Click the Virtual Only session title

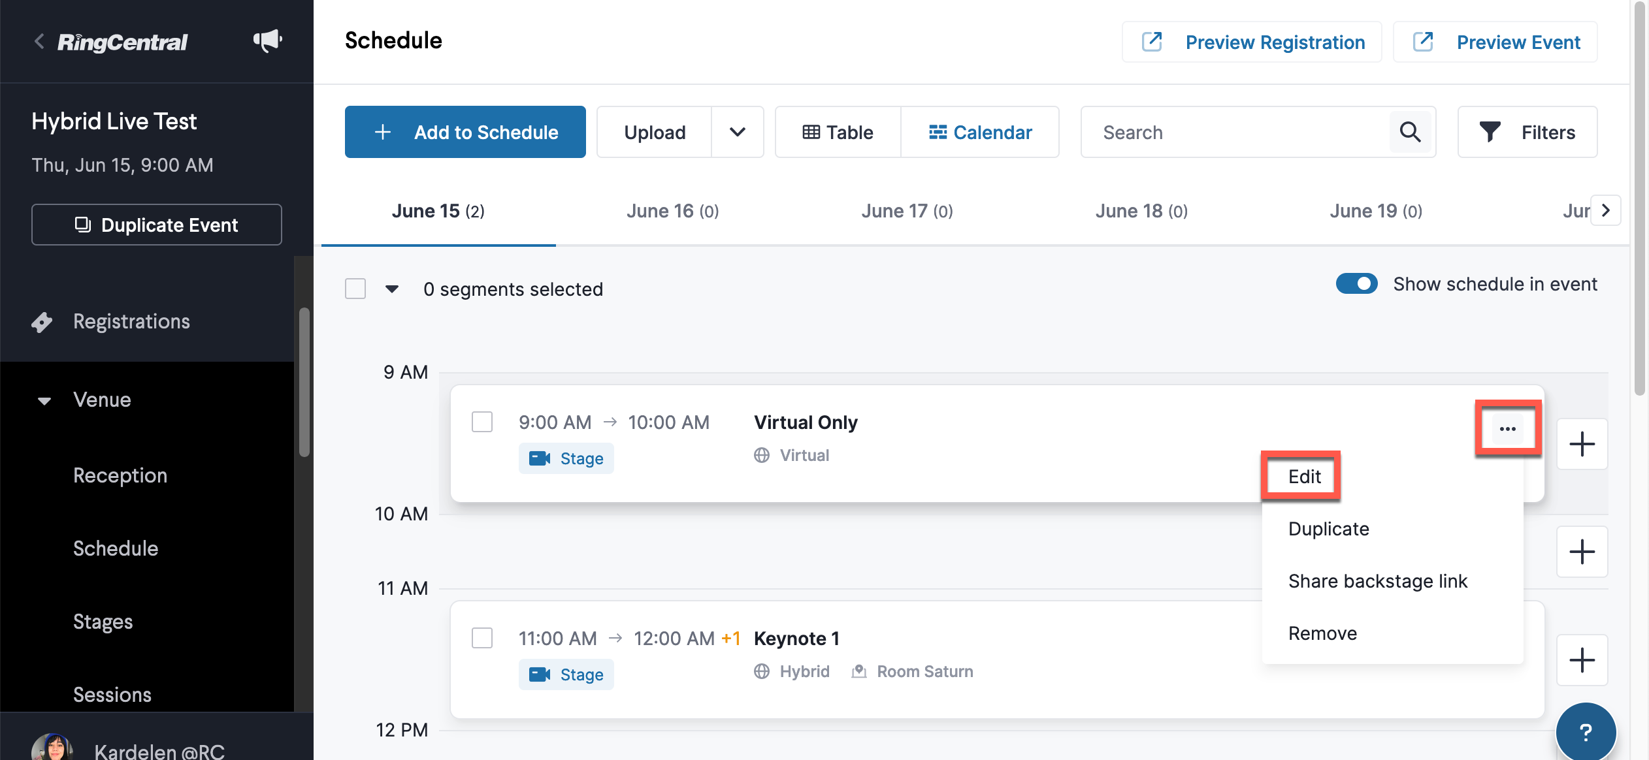point(806,422)
